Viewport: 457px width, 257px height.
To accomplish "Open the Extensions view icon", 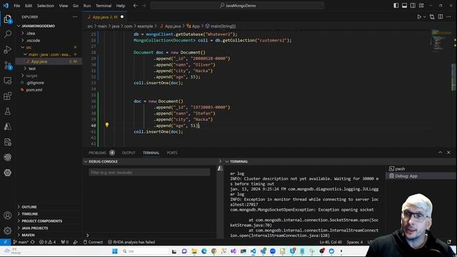I will click(8, 96).
